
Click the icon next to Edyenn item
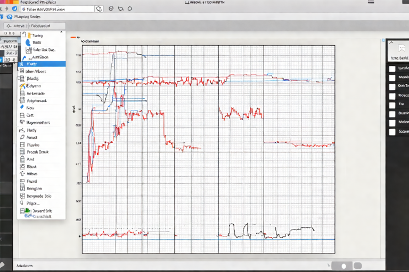click(x=22, y=86)
